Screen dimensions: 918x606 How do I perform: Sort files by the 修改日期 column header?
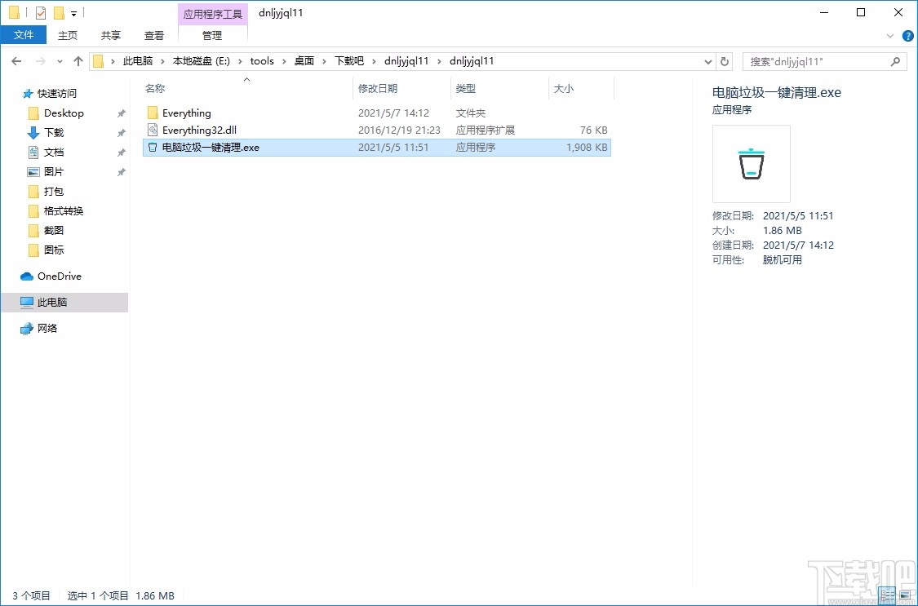pos(380,88)
